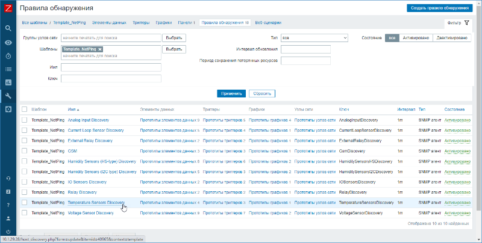
Task: Click the Support headset icon
Action: pos(8,178)
